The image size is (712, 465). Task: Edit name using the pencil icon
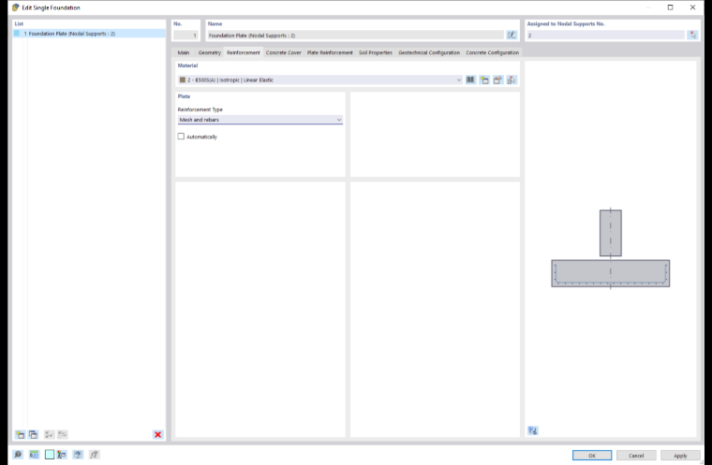click(512, 35)
